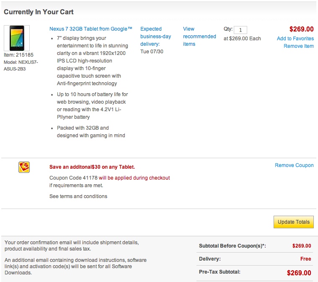This screenshot has width=318, height=282.
Task: Open See terms and conditions
Action: coord(78,196)
